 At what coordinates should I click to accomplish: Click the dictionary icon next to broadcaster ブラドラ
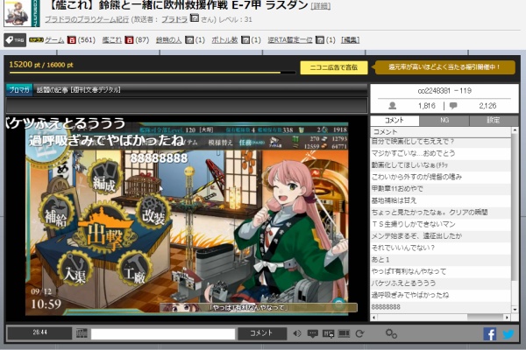click(195, 17)
